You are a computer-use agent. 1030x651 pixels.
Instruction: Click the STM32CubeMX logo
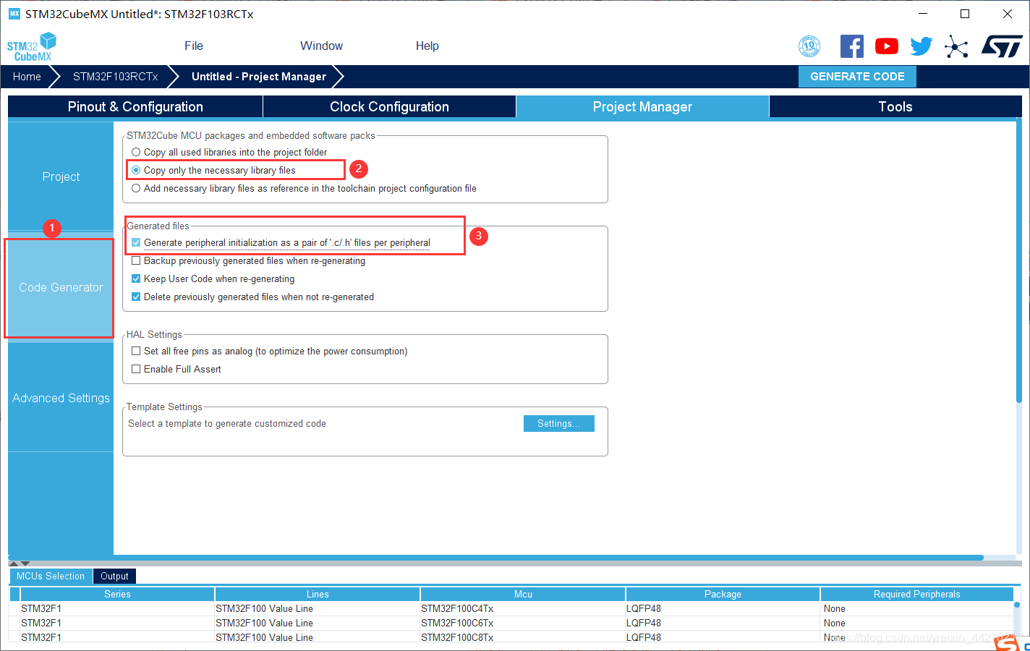32,46
